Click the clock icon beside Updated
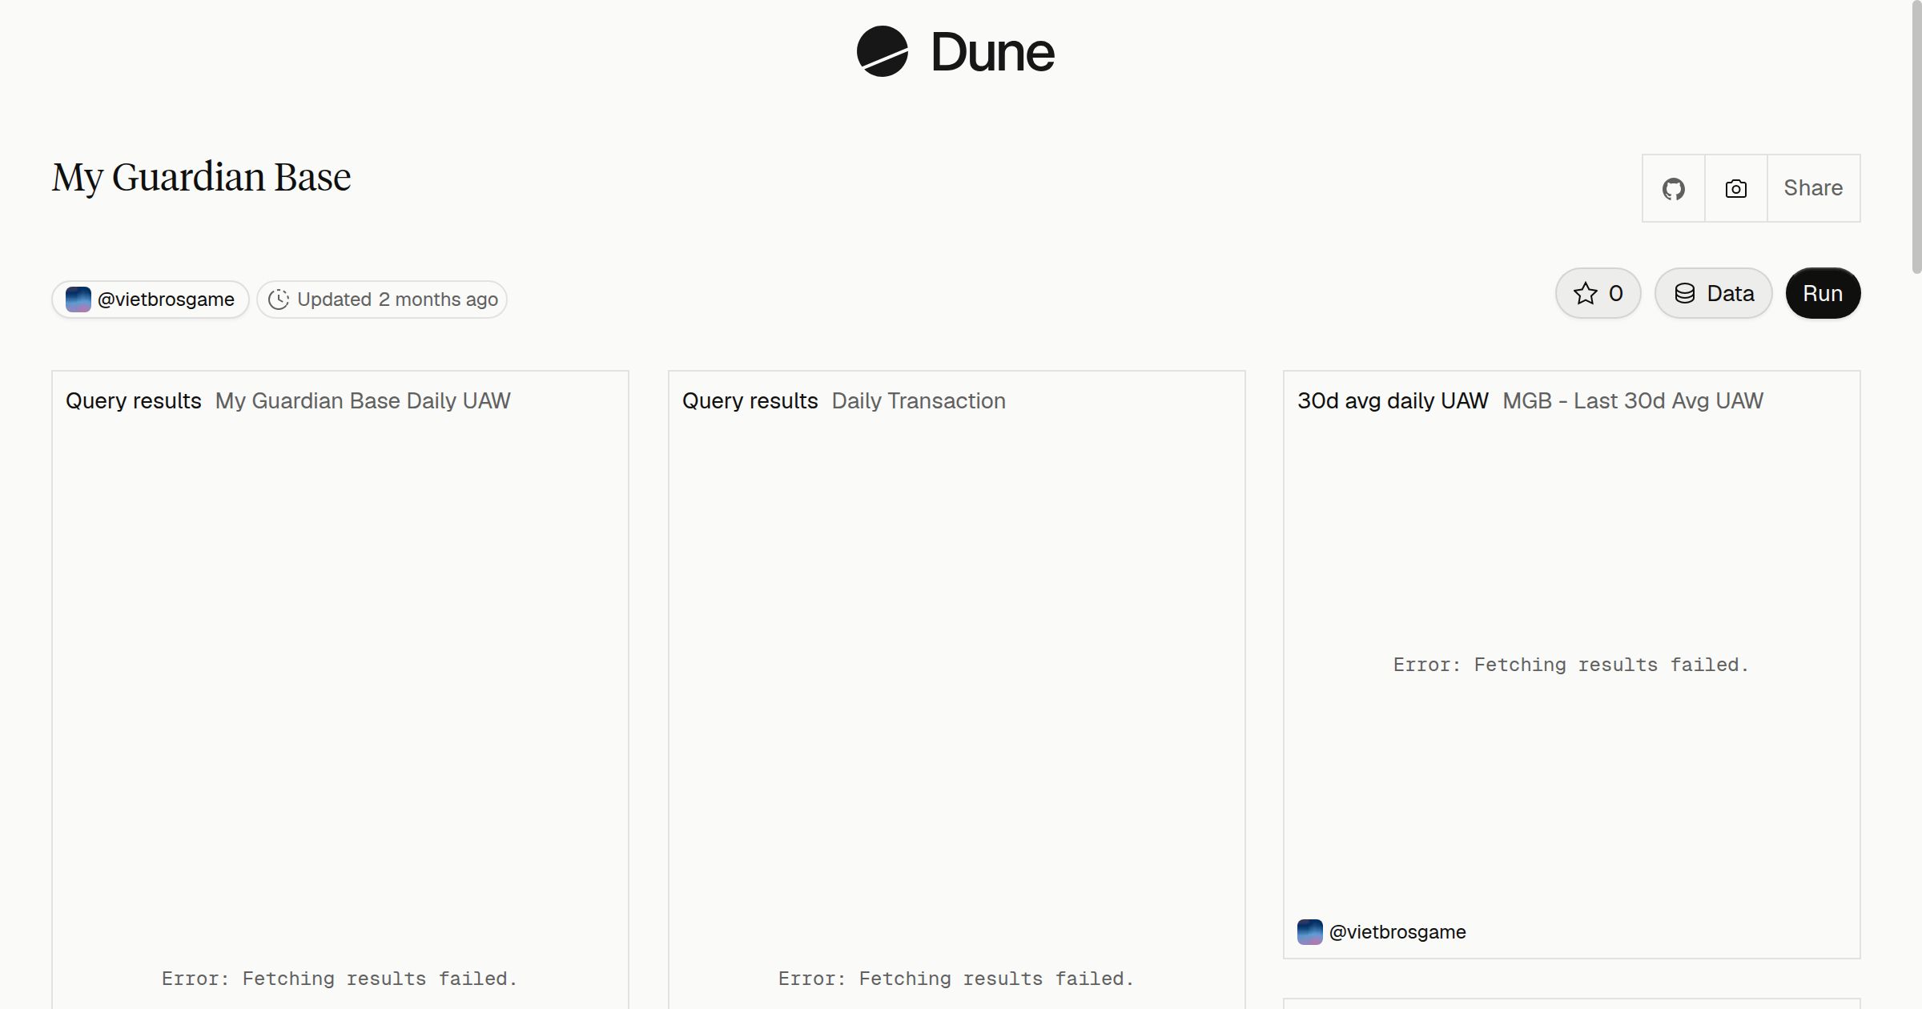The height and width of the screenshot is (1009, 1922). click(278, 299)
